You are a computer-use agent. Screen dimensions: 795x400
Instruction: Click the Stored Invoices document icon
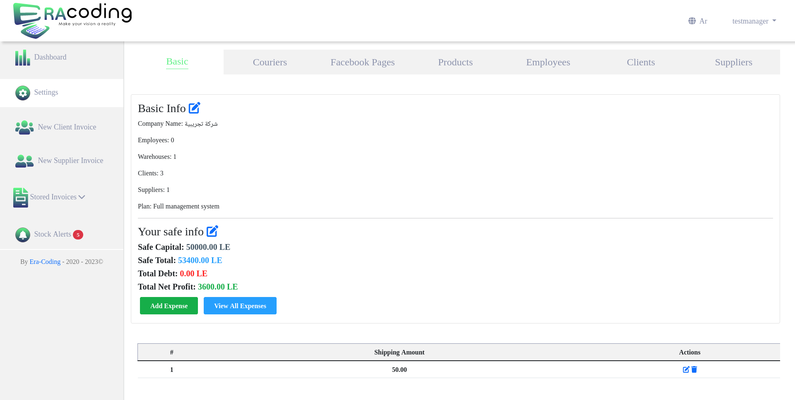20,197
